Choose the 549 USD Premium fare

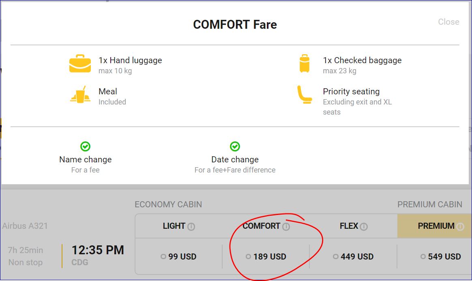pyautogui.click(x=423, y=257)
